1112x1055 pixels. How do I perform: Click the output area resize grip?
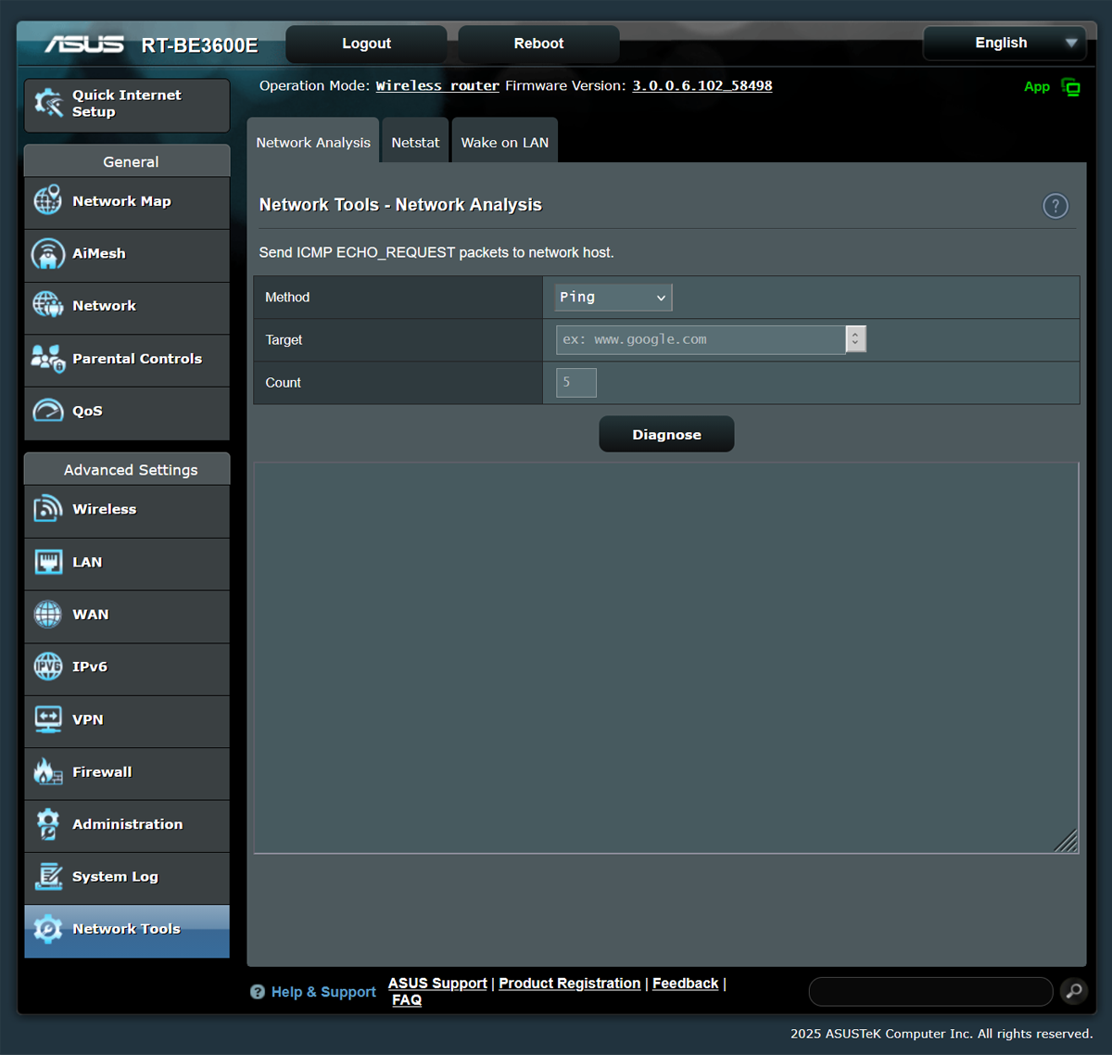[x=1067, y=840]
